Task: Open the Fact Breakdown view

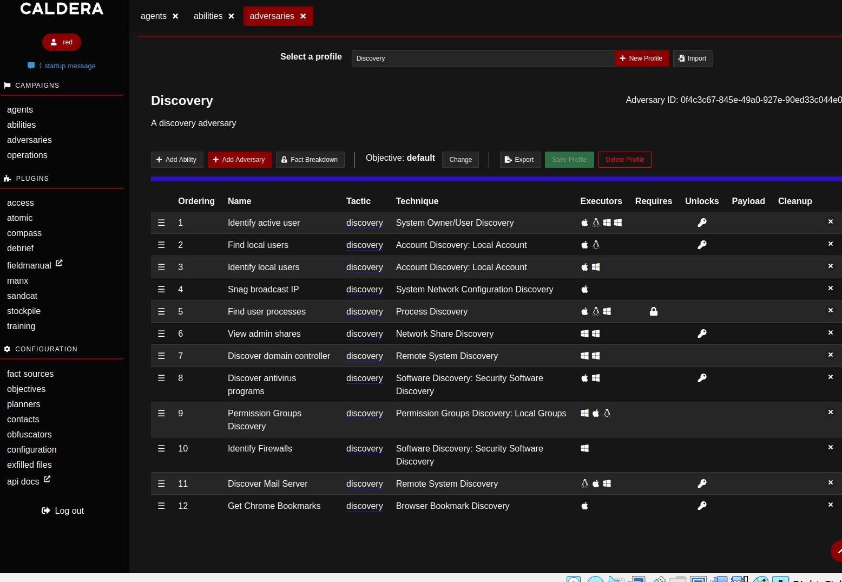Action: click(310, 160)
